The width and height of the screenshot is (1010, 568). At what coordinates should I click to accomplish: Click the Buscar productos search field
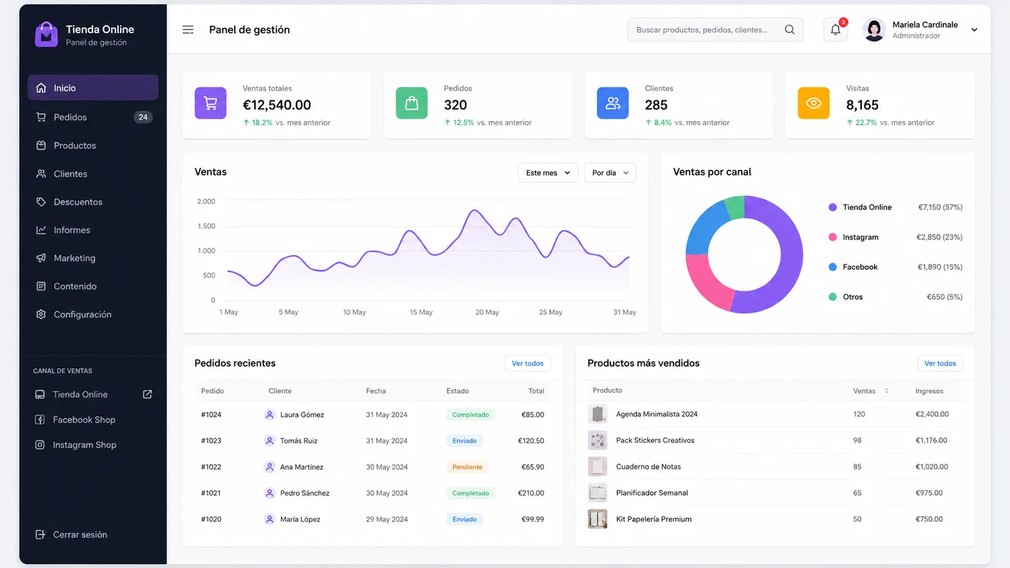point(715,30)
